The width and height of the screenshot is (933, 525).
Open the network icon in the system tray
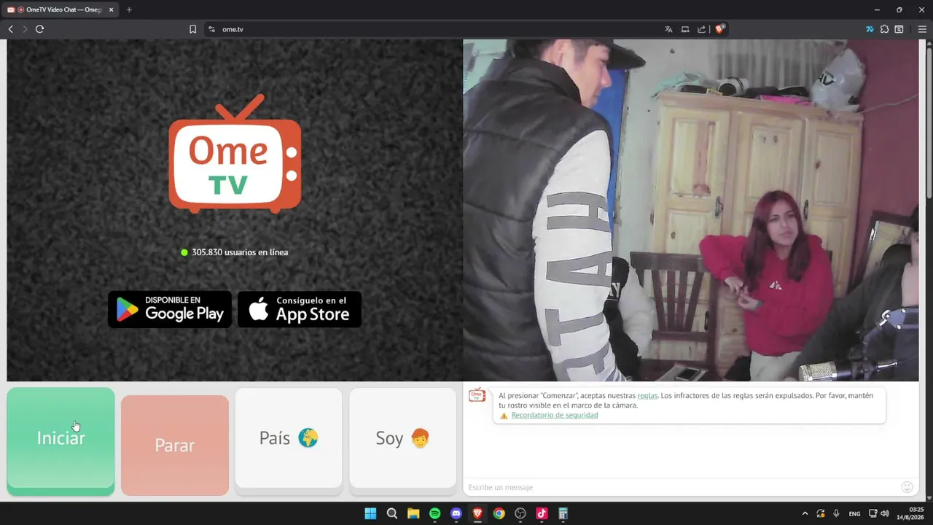pyautogui.click(x=873, y=513)
